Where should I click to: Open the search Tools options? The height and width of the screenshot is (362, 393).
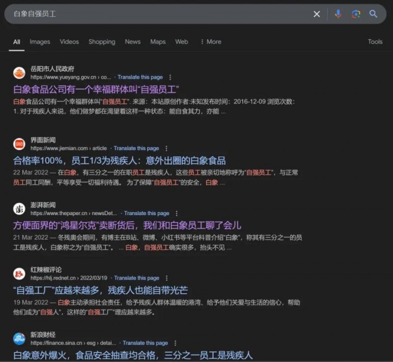tap(375, 42)
